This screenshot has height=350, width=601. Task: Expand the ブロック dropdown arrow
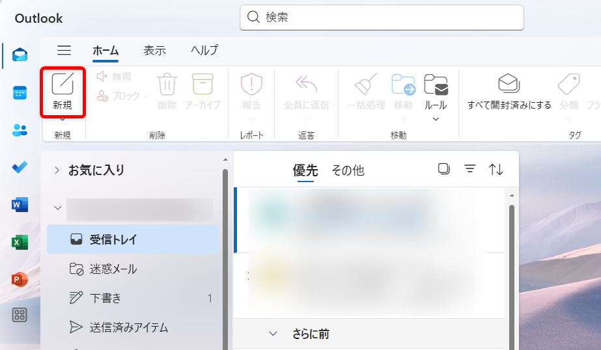[146, 96]
